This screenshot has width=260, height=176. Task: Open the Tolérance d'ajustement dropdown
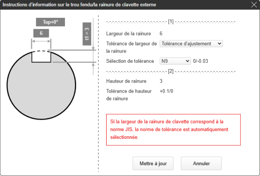[x=191, y=43]
